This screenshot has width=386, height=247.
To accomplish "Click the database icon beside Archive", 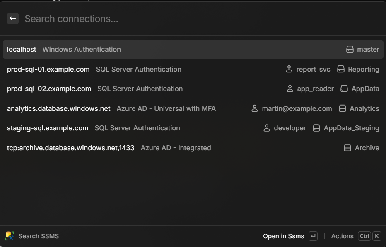I will tap(347, 148).
